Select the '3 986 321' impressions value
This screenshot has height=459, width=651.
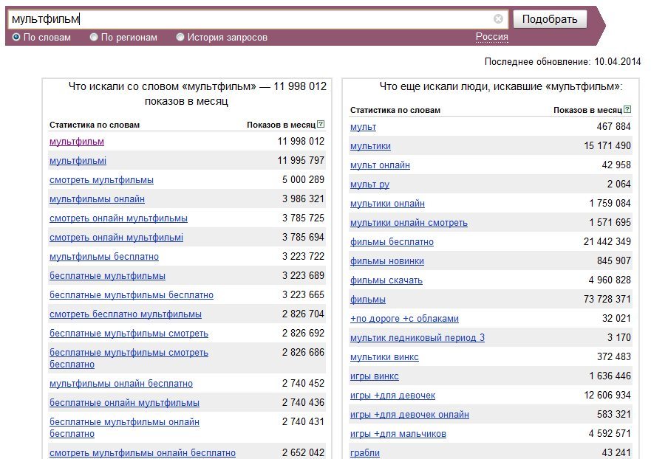[x=303, y=199]
